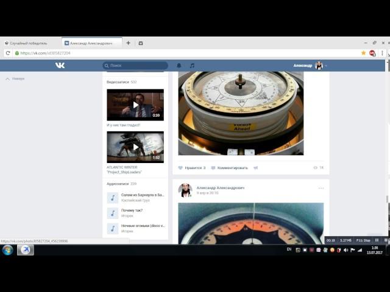Click the 1K views eye icon

click(x=316, y=168)
